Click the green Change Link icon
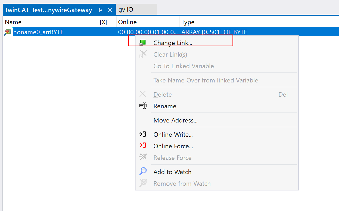 (143, 43)
